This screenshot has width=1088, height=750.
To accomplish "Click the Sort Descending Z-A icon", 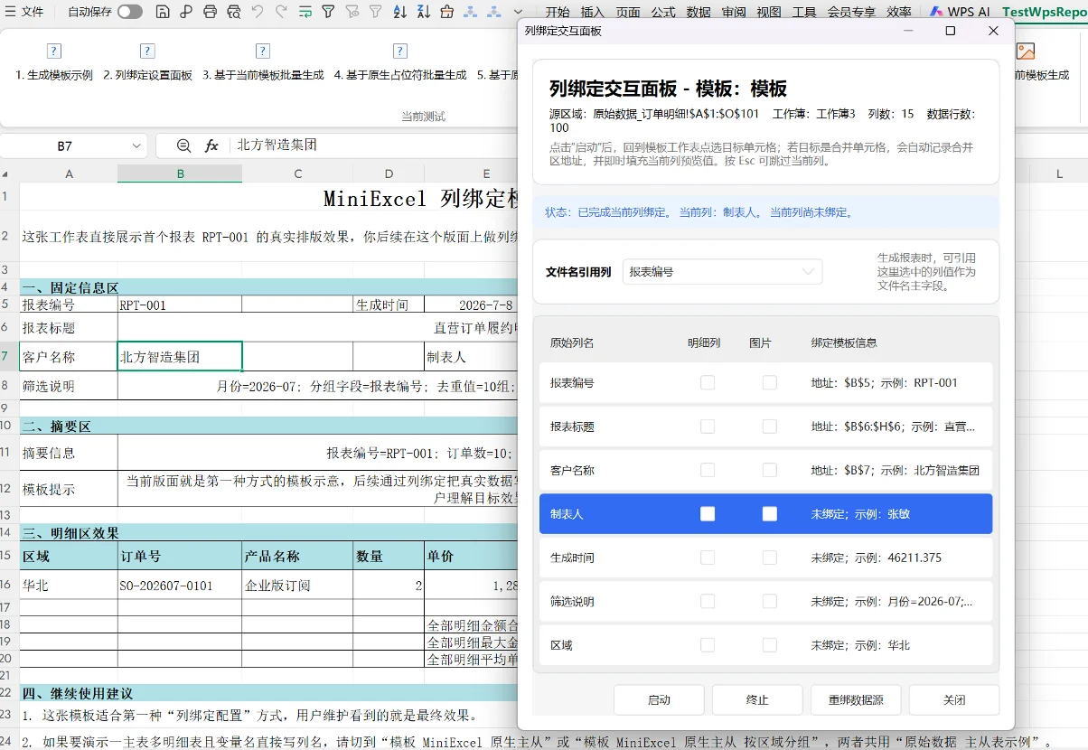I will coord(423,12).
